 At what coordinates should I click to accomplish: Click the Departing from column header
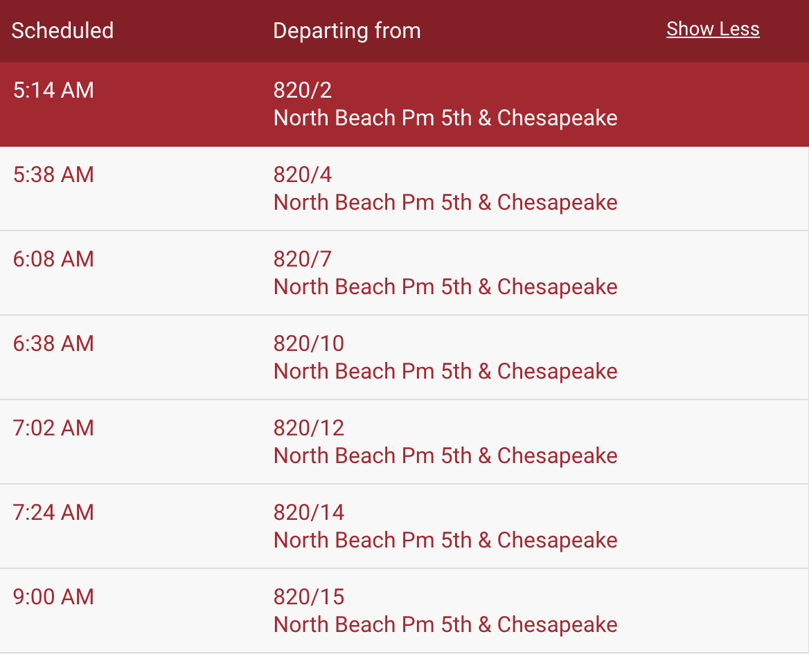[x=347, y=31]
